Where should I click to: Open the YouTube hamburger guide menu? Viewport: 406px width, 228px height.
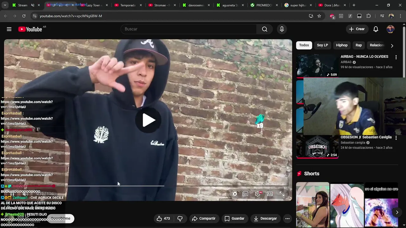coord(9,29)
